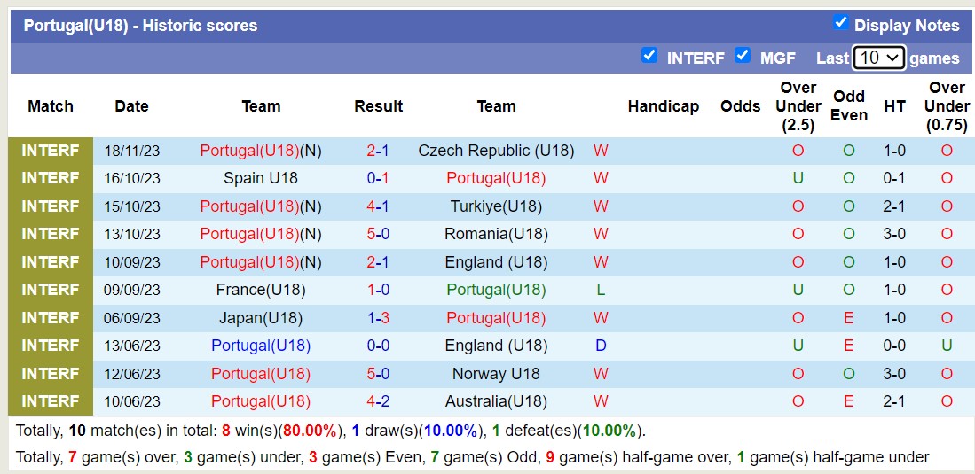Click France(U18) team link
This screenshot has width=975, height=474.
261,290
